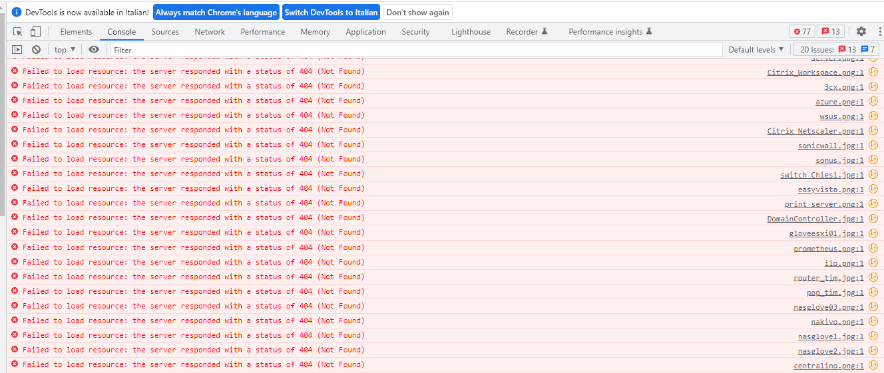Switch to the Performance insights tab
The image size is (884, 373).
(x=610, y=31)
